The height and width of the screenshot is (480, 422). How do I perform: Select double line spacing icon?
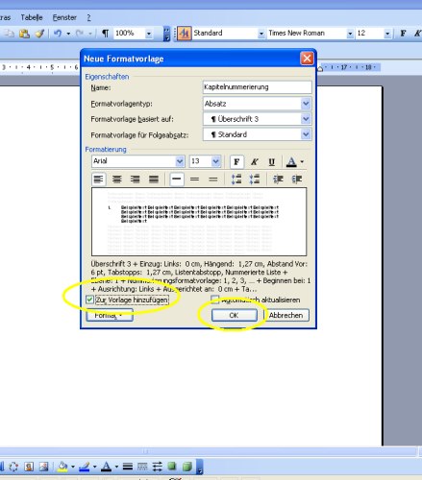[213, 180]
